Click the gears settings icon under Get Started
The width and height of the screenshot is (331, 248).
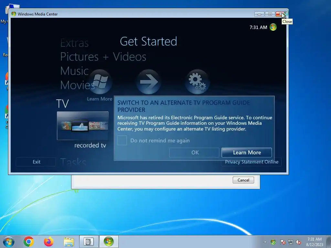[x=197, y=82]
